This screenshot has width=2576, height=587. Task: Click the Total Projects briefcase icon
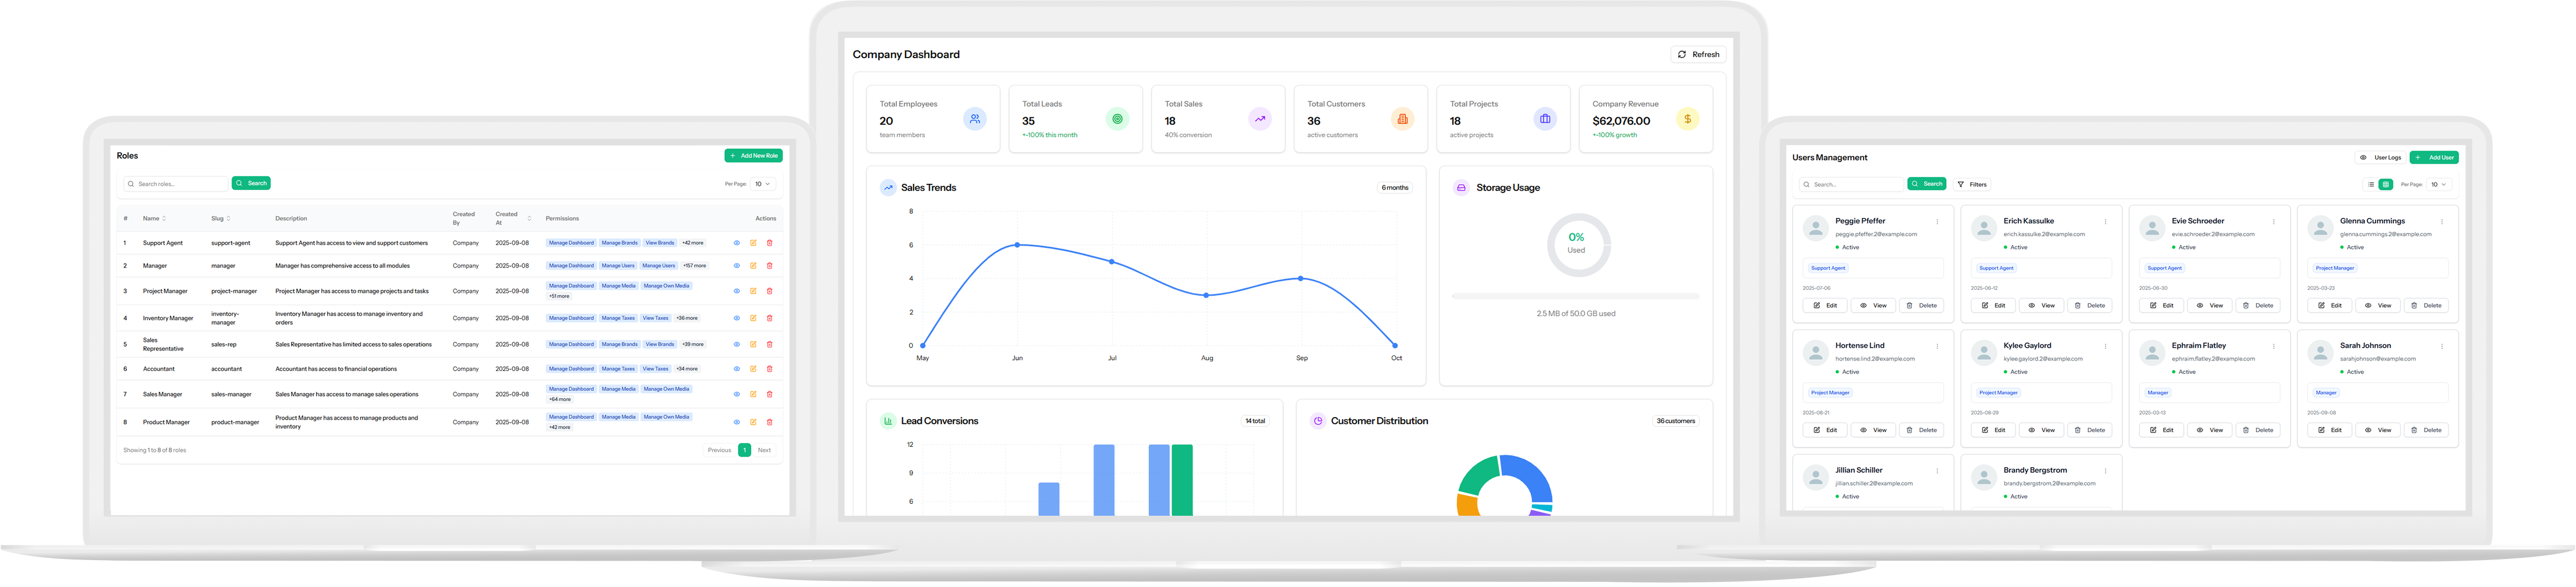click(1545, 119)
